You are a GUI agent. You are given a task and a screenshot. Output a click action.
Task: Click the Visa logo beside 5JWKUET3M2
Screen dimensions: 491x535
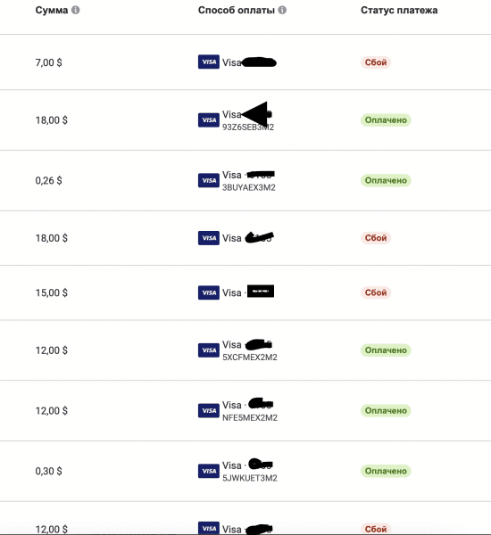tap(209, 471)
